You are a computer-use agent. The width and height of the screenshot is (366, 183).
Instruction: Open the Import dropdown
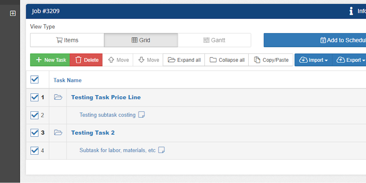pos(313,60)
